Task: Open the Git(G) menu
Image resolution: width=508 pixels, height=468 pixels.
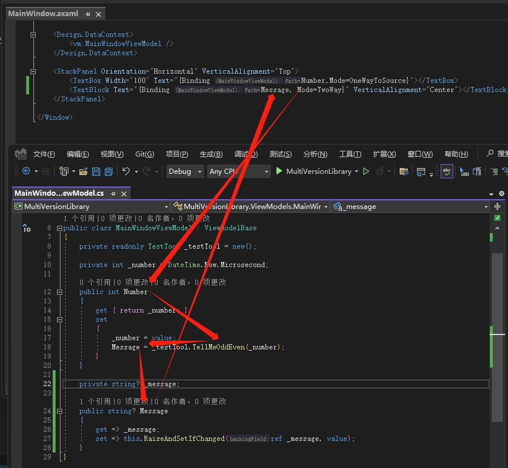Action: click(145, 154)
